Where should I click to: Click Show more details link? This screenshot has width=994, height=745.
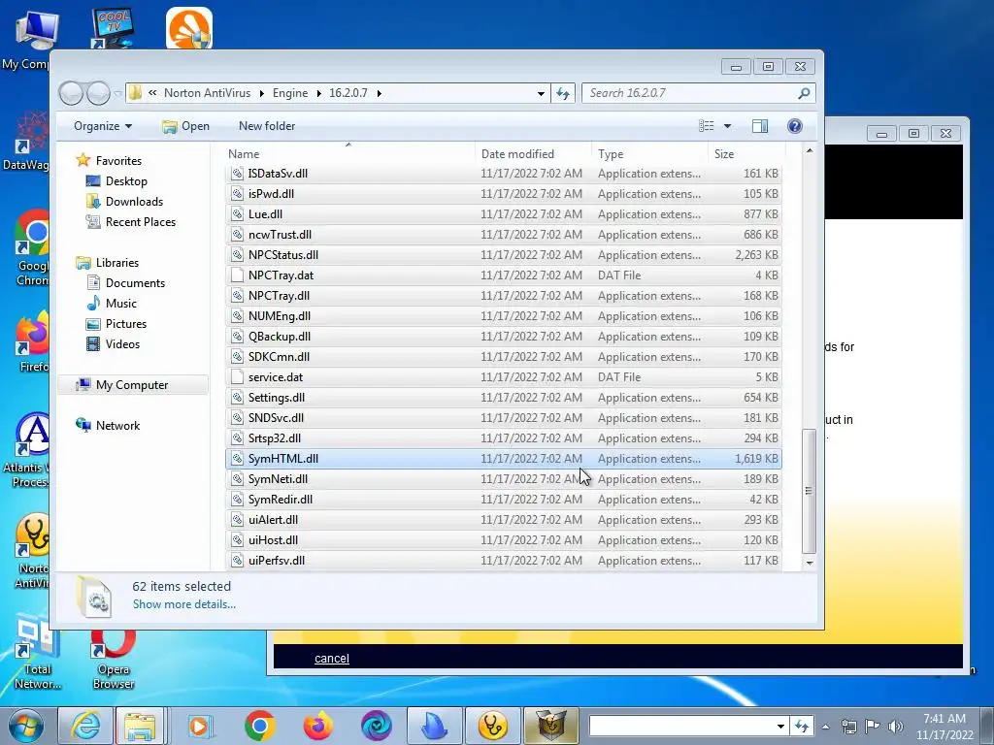coord(183,604)
